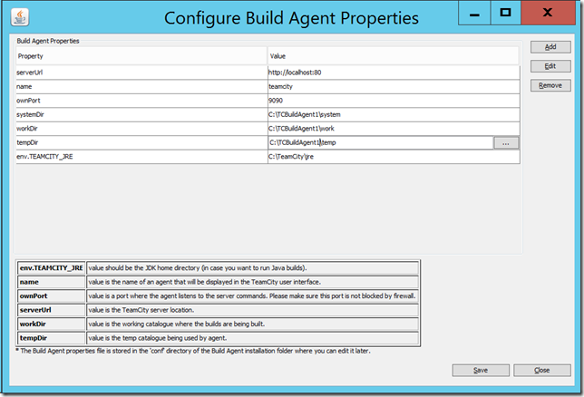Click the Edit button
The width and height of the screenshot is (584, 397).
(x=550, y=66)
